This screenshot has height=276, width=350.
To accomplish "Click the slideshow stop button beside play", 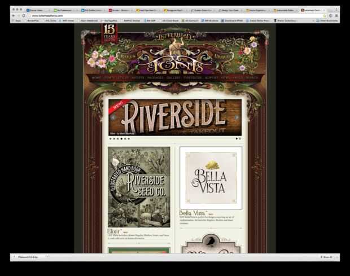I will (240, 139).
